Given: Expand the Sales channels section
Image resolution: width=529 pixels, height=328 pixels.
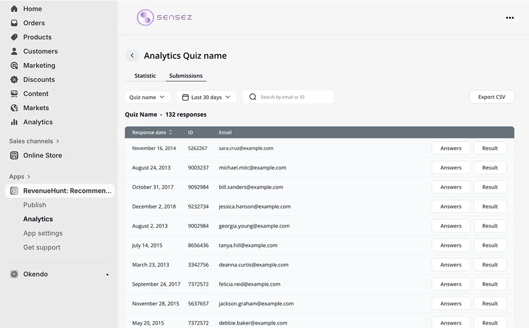Looking at the screenshot, I should click(34, 141).
